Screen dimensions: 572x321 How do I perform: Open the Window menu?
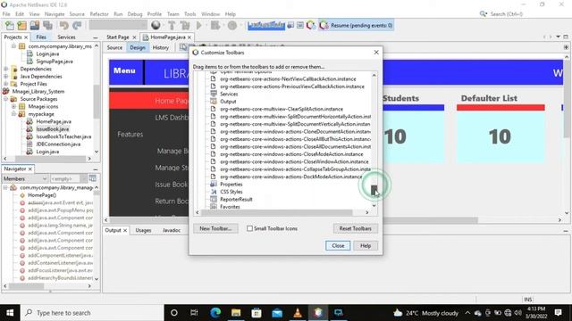click(x=211, y=14)
